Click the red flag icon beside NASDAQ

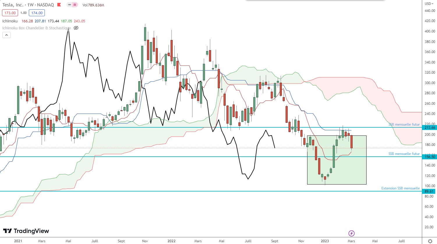coord(59,5)
